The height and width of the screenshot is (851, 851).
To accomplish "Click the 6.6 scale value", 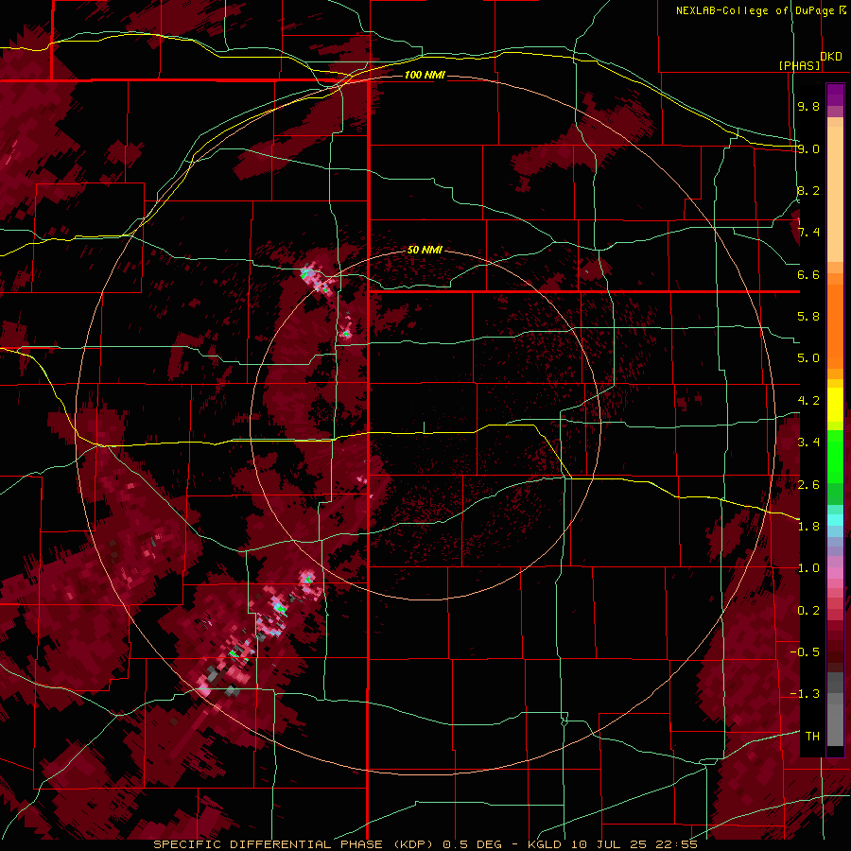I will (x=808, y=274).
